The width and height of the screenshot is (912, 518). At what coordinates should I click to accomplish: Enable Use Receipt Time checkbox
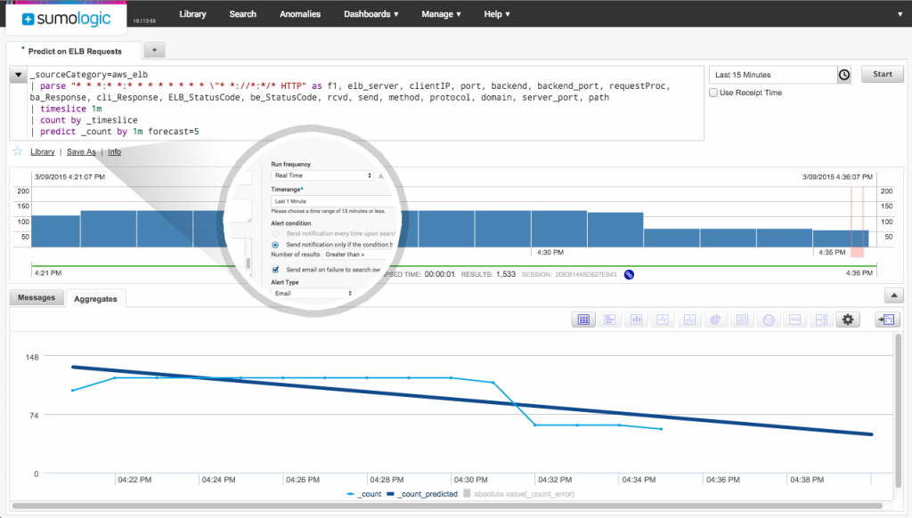[713, 93]
